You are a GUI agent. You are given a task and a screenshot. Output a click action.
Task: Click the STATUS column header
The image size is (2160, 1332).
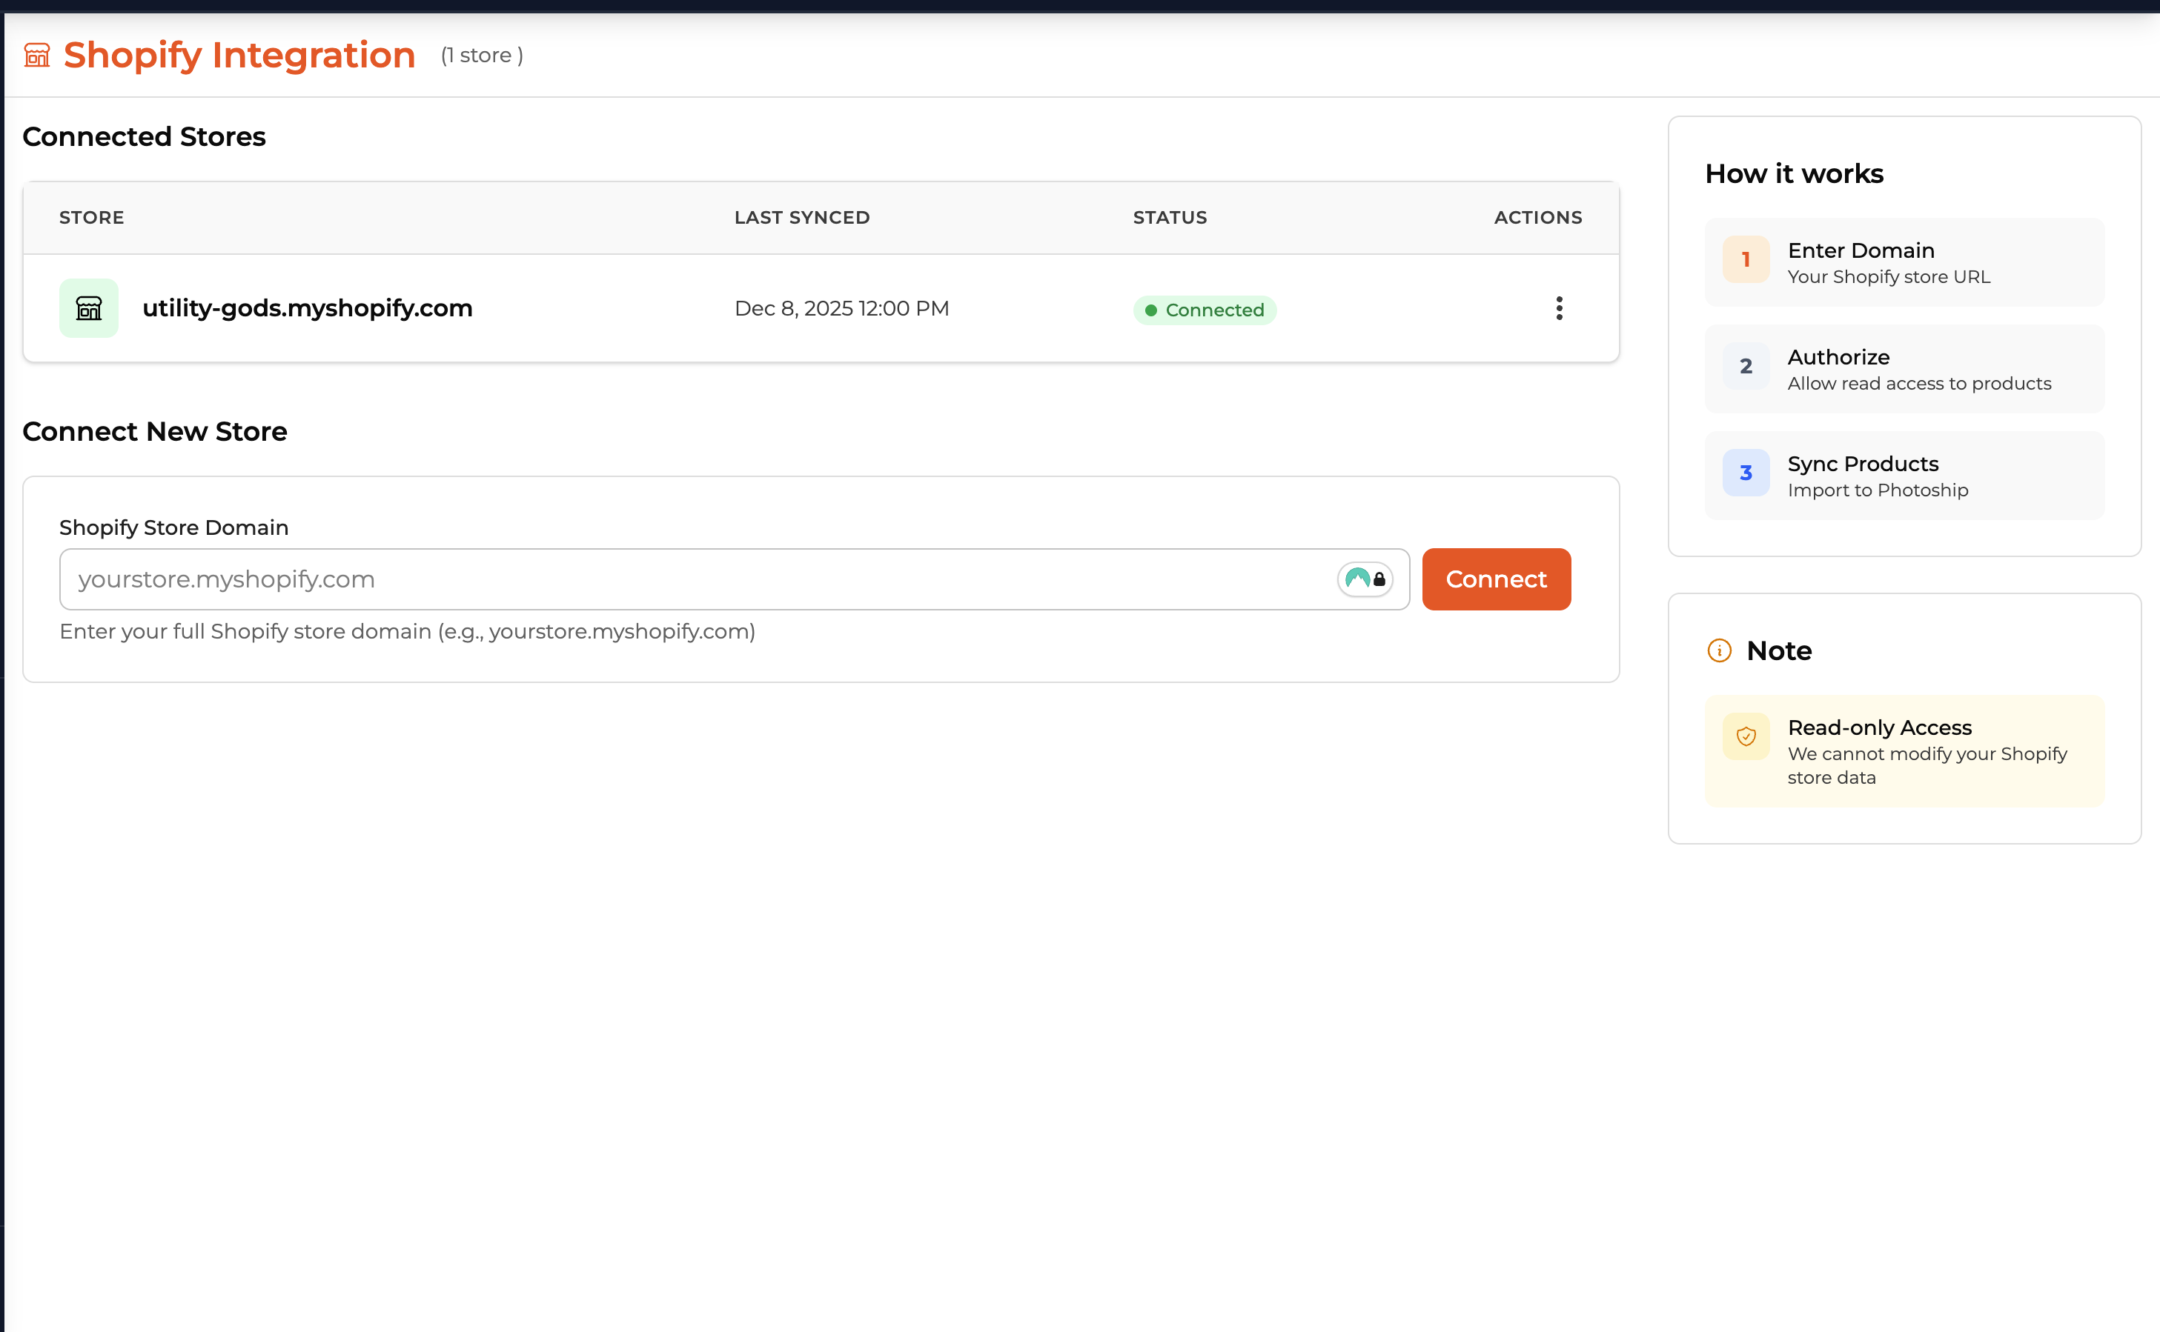tap(1170, 217)
